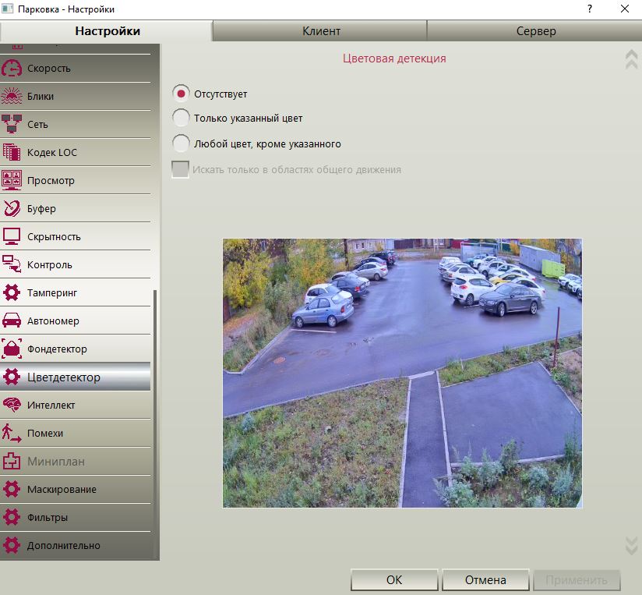Select the Блики sun glare icon
This screenshot has height=595, width=642.
(12, 96)
